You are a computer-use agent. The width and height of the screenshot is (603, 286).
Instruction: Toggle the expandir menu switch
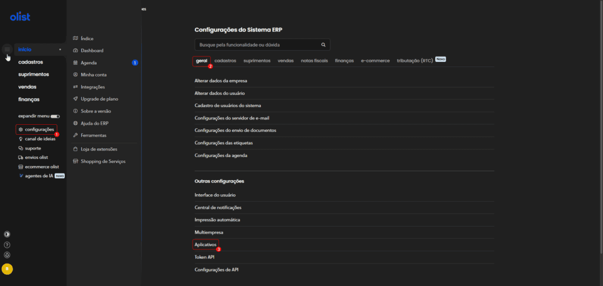click(55, 117)
